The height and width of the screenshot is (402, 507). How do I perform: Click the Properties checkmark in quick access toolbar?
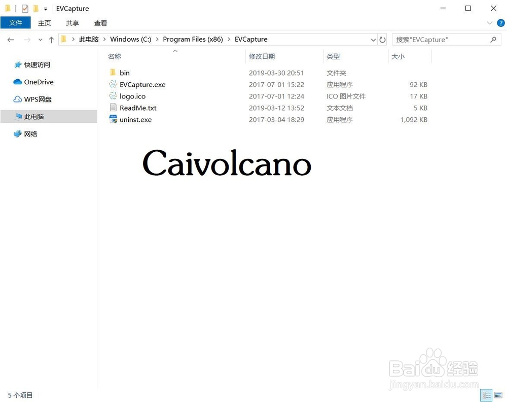click(x=25, y=9)
